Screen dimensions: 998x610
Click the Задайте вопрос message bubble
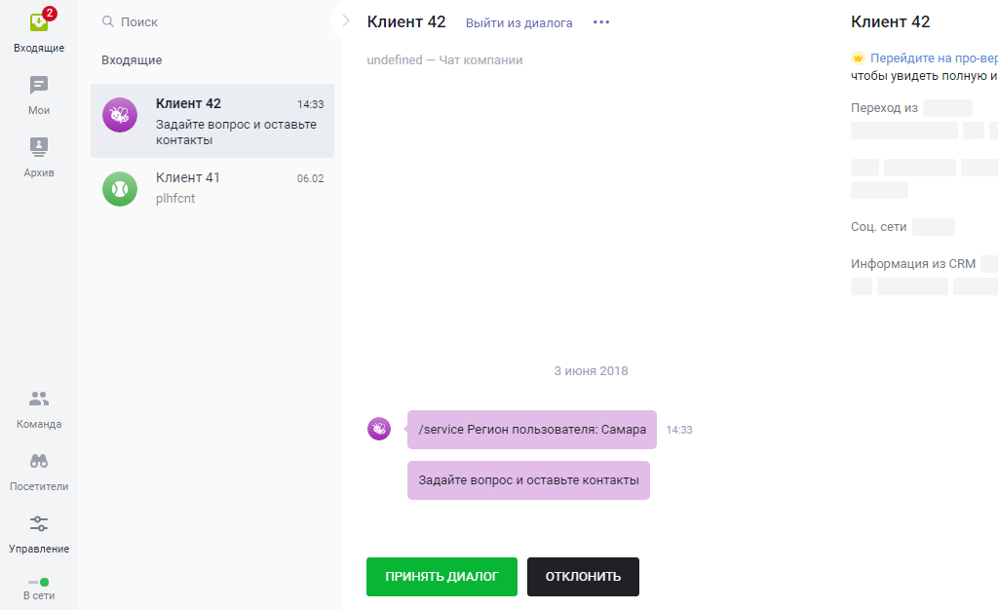528,480
